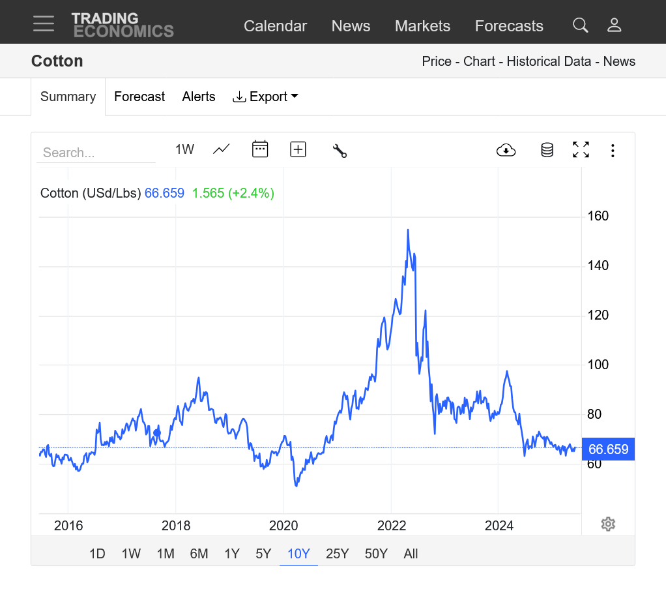The height and width of the screenshot is (604, 666).
Task: Open the 1W interval selector
Action: 185,149
